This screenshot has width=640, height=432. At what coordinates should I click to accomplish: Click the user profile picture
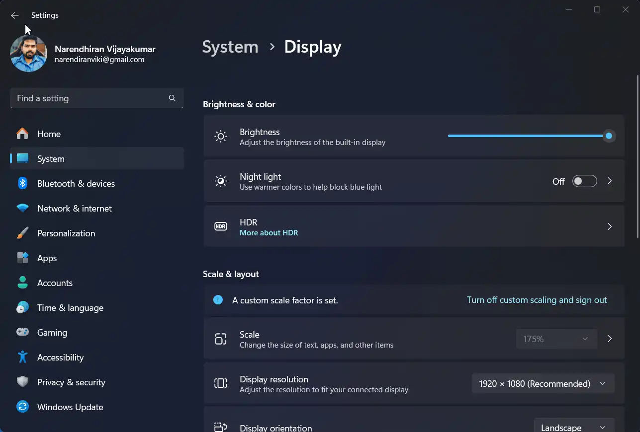point(28,54)
